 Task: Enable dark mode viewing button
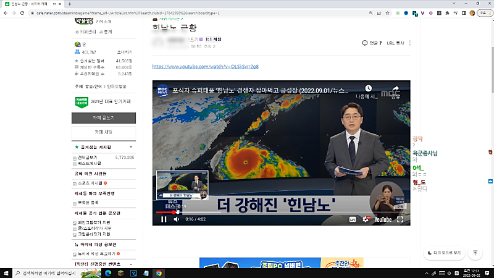click(x=444, y=253)
